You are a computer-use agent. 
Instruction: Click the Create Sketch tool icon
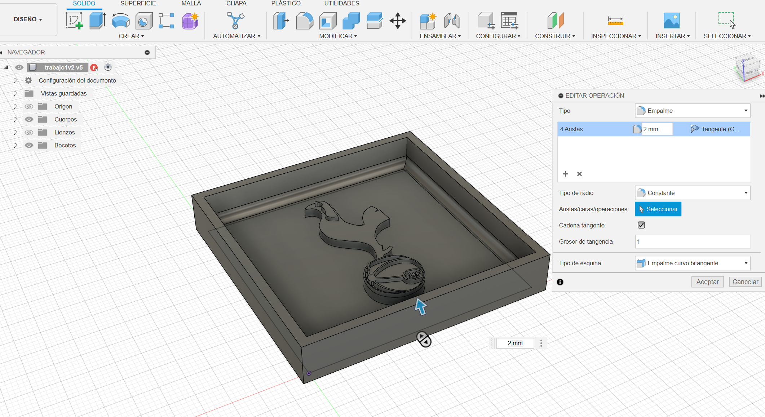[74, 21]
